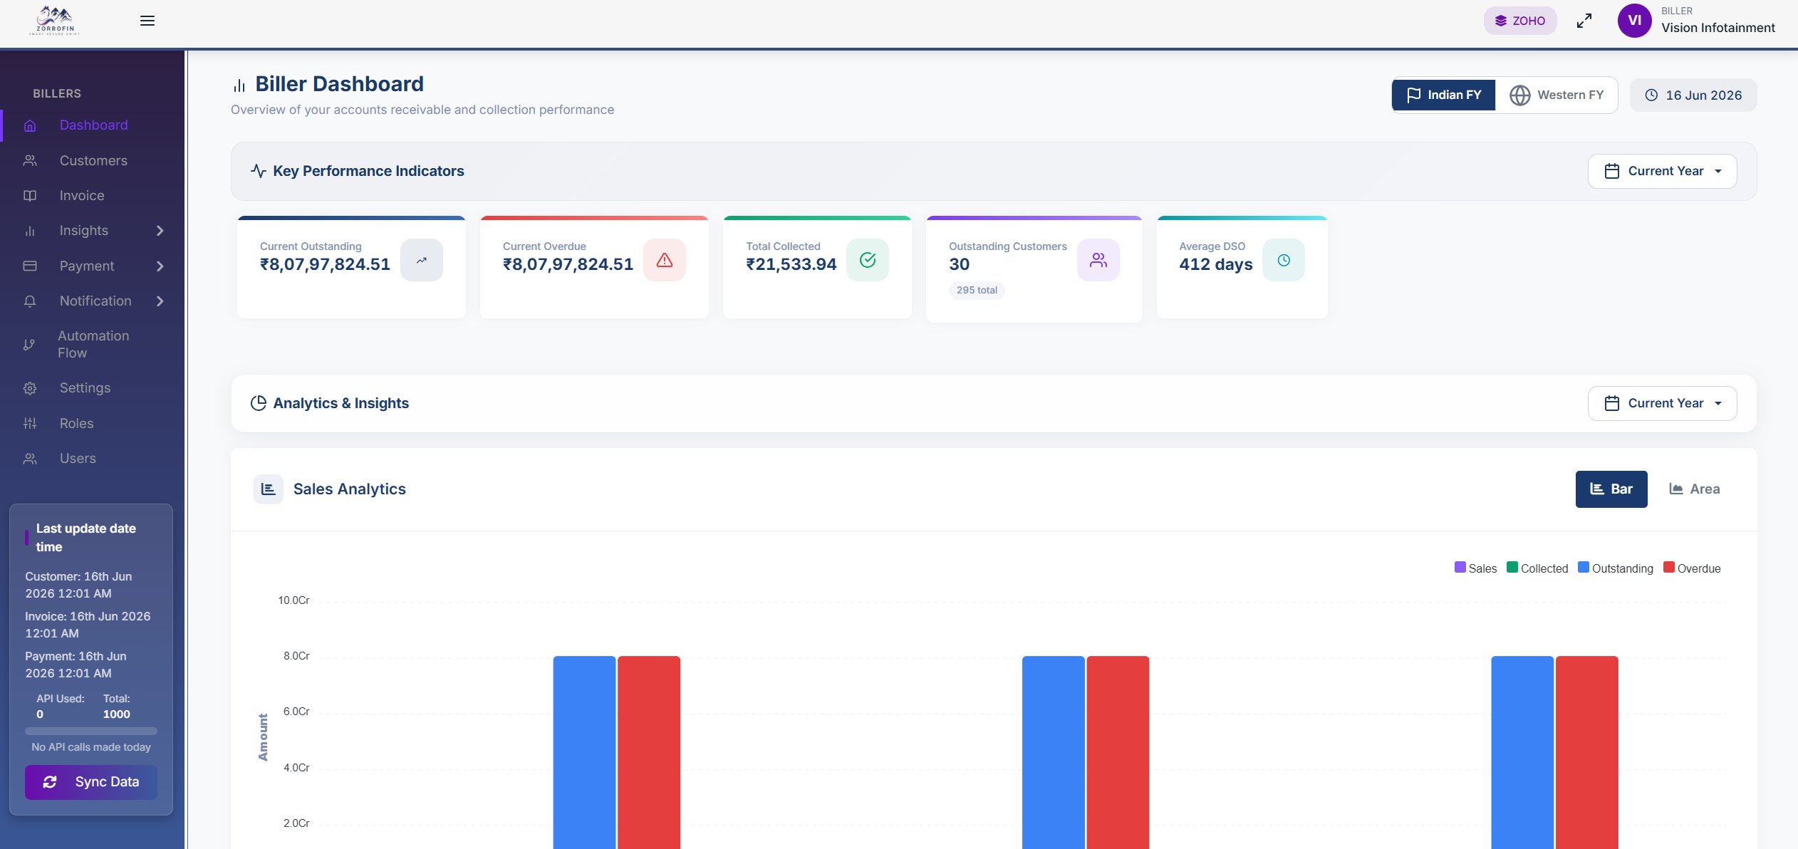Click the Analytics & Insights pie icon

pyautogui.click(x=258, y=403)
